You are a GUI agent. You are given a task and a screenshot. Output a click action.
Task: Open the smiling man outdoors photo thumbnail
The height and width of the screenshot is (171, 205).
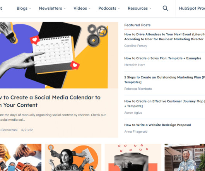click(185, 157)
